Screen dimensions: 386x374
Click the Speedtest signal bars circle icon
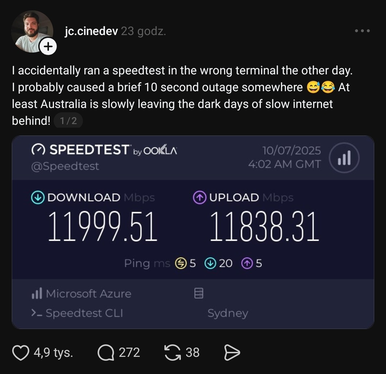[343, 158]
